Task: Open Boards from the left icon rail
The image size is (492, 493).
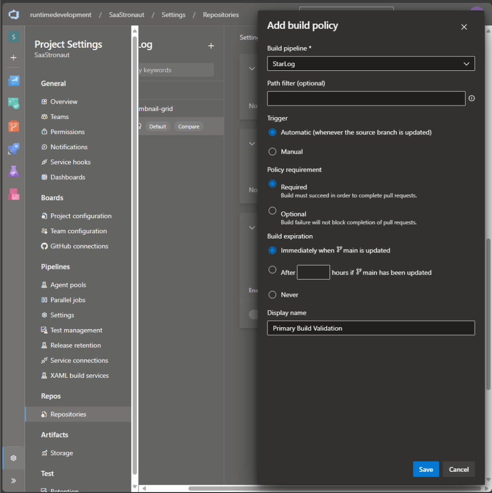Action: [13, 80]
